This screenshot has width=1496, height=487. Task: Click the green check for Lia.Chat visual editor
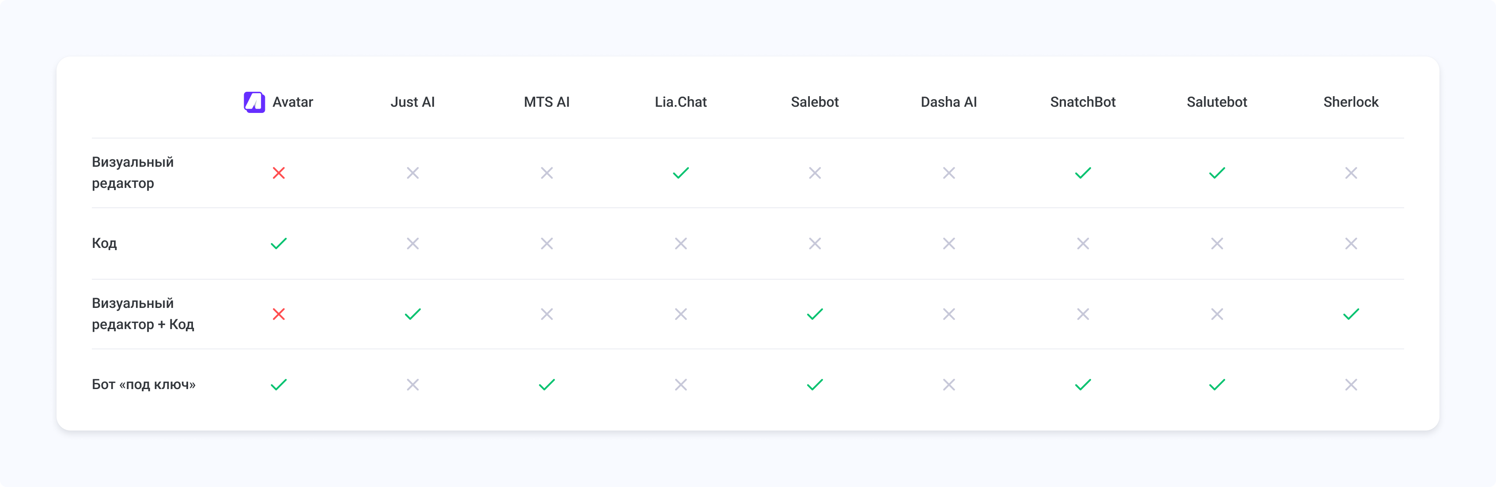680,173
